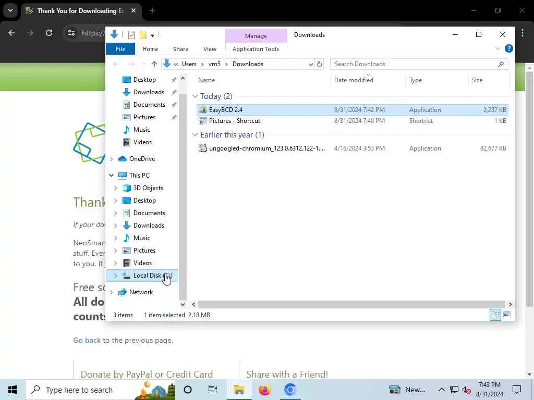
Task: Reload the Chrome page
Action: [x=49, y=33]
